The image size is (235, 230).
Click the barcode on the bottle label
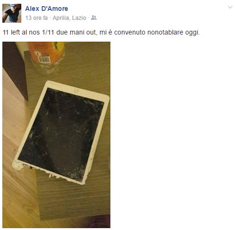(x=44, y=60)
